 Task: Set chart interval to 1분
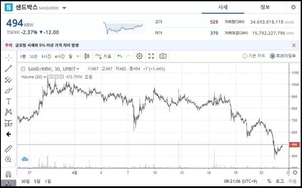pyautogui.click(x=23, y=57)
